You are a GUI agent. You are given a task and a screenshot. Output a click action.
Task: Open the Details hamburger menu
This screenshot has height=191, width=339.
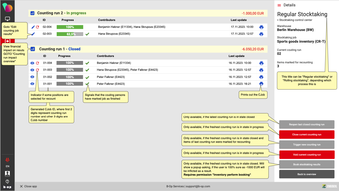pyautogui.click(x=279, y=5)
